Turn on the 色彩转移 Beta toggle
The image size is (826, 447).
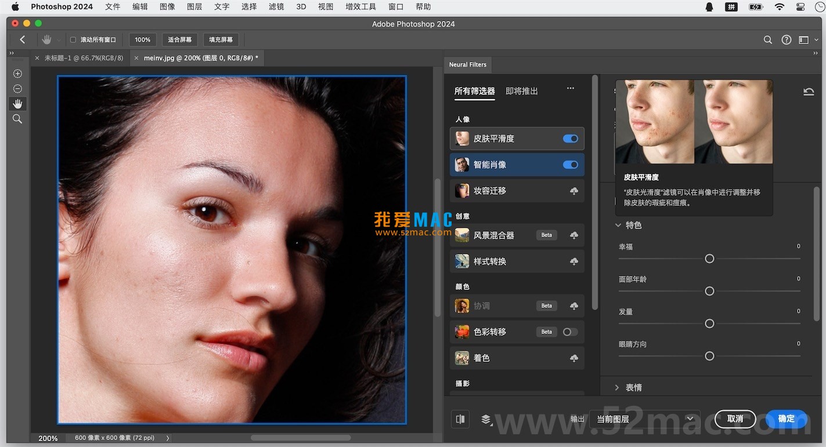(569, 332)
